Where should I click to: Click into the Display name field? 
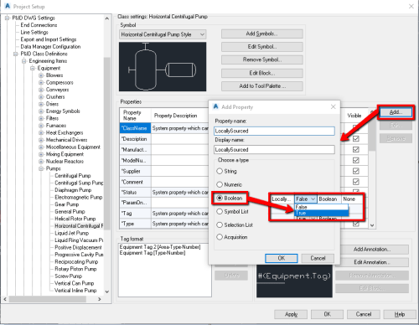point(274,150)
